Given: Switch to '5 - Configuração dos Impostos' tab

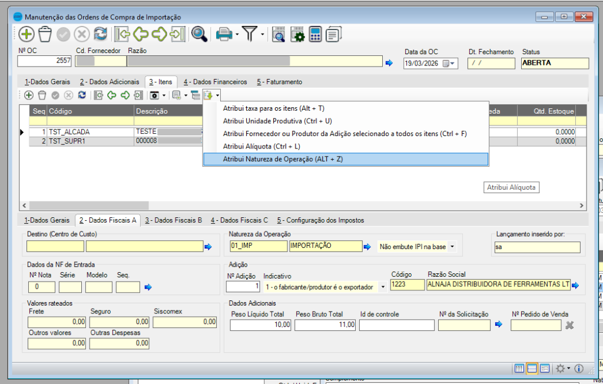Looking at the screenshot, I should [x=320, y=220].
